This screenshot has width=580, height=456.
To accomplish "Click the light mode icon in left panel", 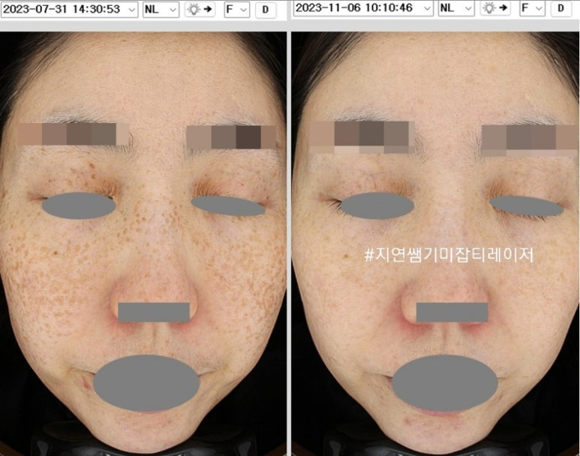I will pos(199,9).
